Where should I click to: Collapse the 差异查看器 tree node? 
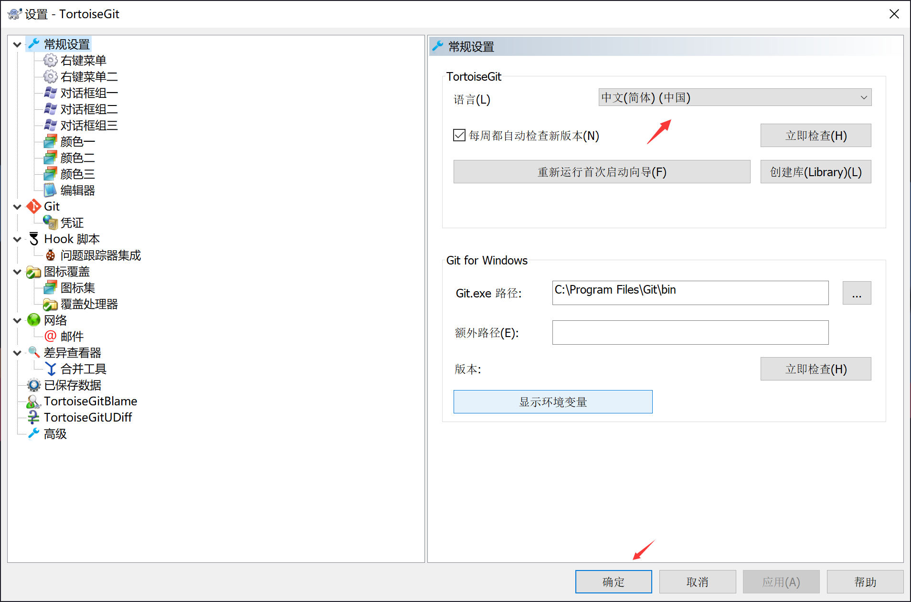[17, 353]
